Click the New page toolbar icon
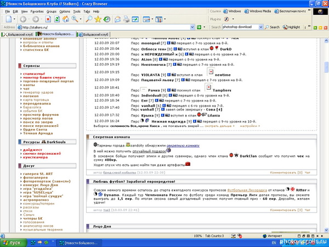This screenshot has width=329, height=247. tap(9, 19)
